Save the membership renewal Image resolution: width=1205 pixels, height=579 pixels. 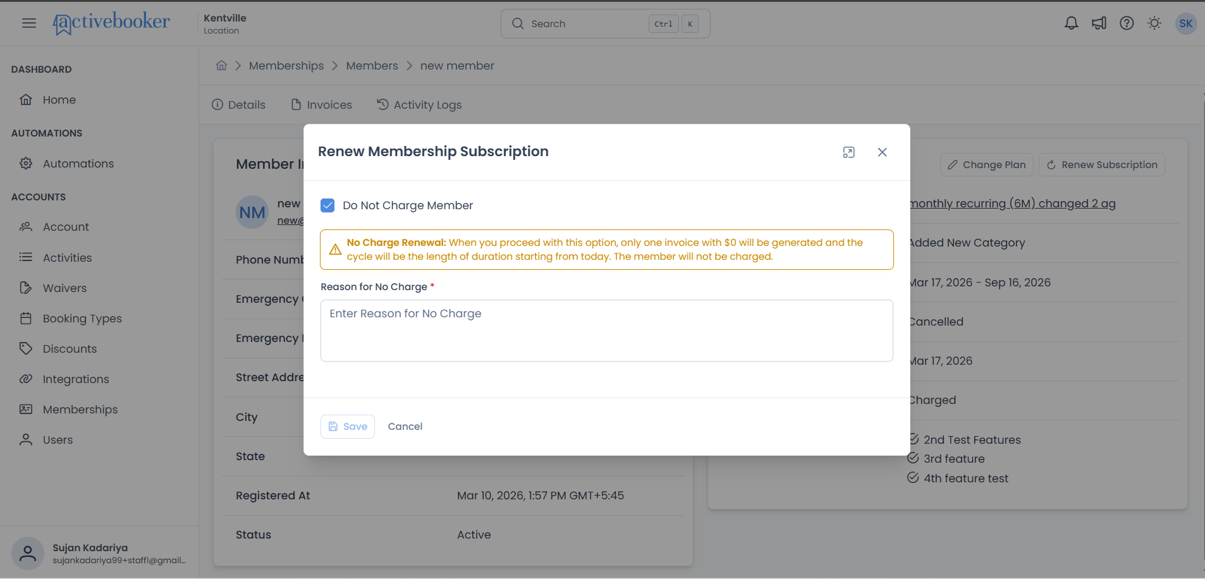[348, 427]
